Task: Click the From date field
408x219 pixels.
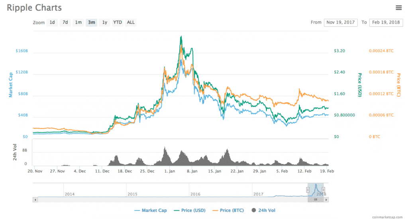Action: tap(341, 22)
